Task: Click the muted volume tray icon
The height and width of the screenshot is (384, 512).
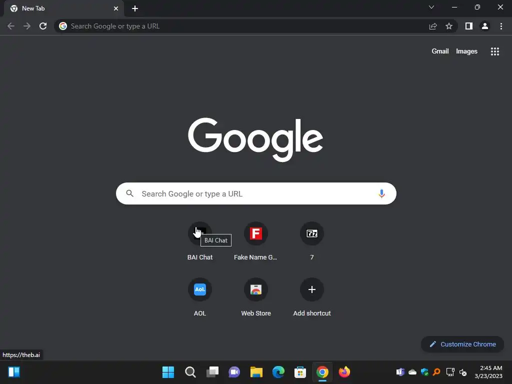Action: point(462,372)
